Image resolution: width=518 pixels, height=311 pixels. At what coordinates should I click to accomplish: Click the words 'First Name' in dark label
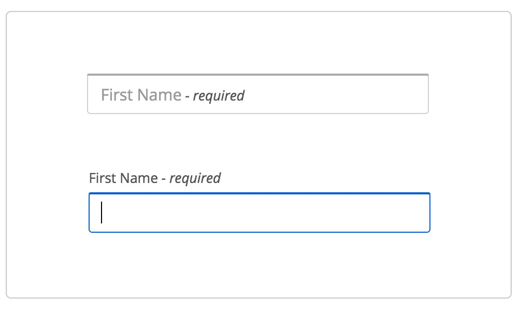[123, 178]
